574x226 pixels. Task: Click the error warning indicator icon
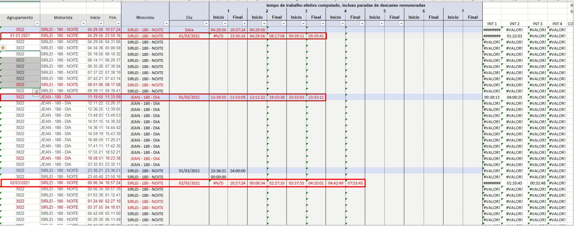tap(3, 48)
